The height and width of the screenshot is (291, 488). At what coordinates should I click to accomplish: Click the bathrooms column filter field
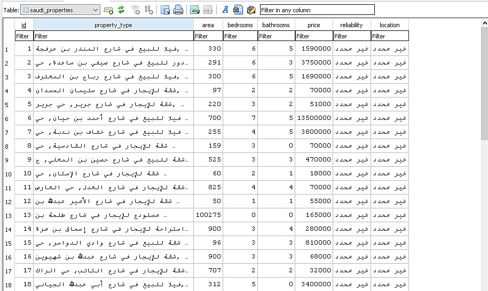277,36
